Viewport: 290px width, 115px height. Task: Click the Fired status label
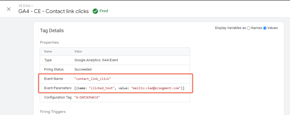pos(104,11)
